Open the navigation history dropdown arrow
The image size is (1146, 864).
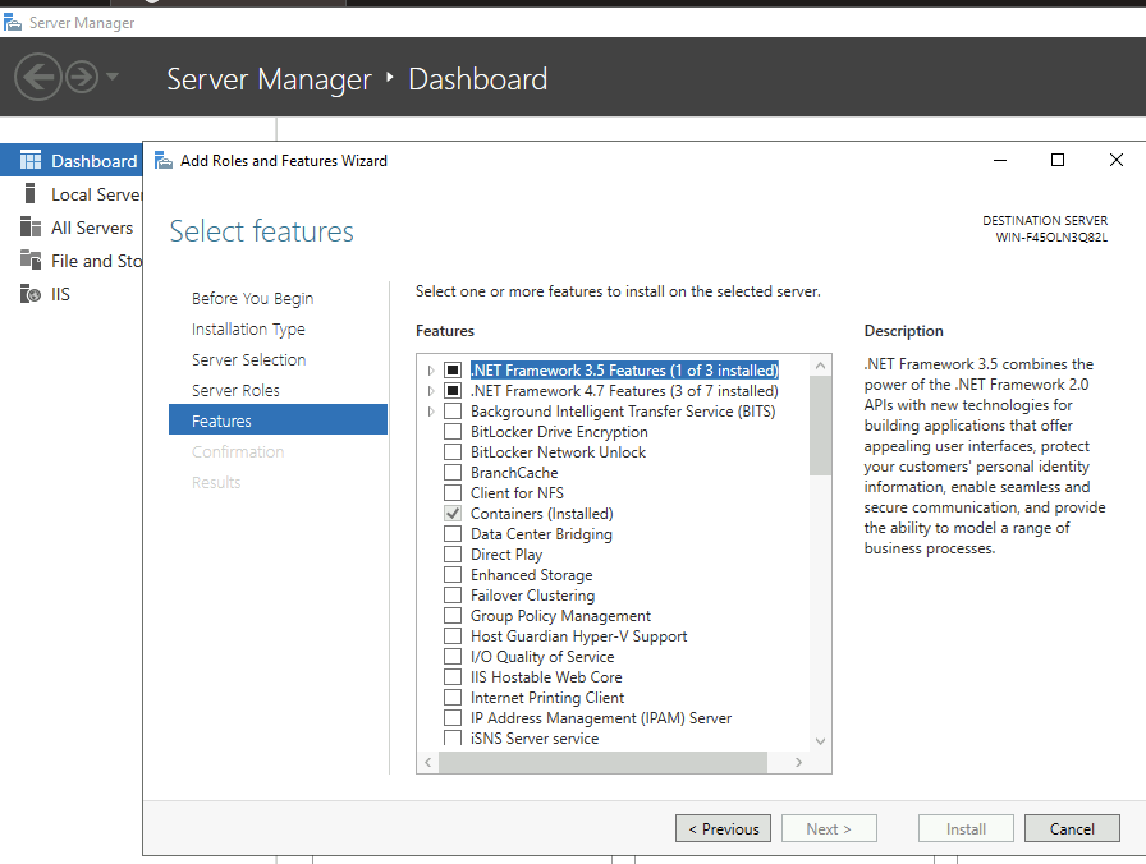click(113, 77)
